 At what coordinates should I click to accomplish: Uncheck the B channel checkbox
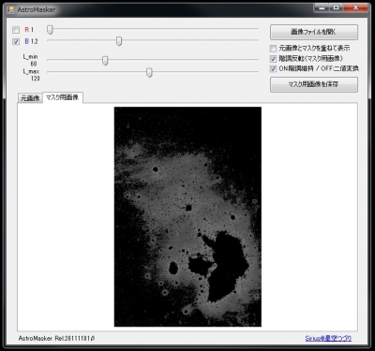pyautogui.click(x=16, y=41)
